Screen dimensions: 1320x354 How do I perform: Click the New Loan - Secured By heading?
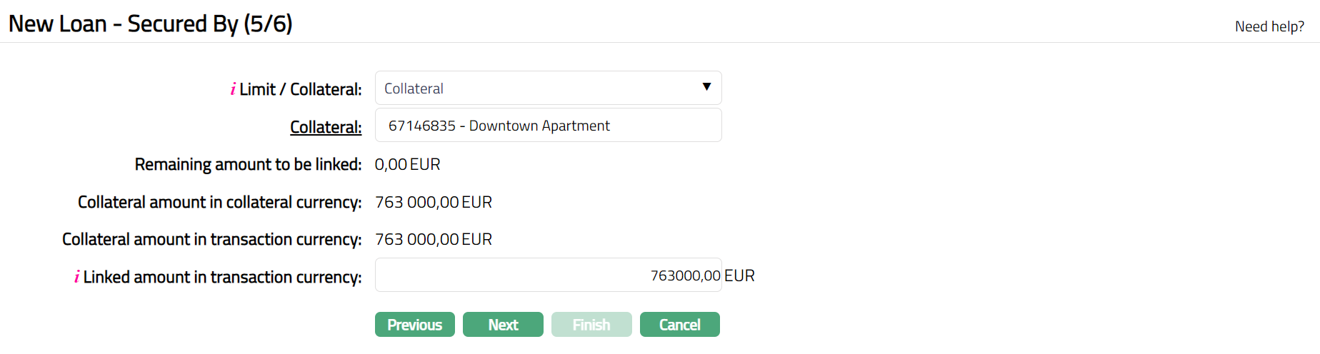150,24
